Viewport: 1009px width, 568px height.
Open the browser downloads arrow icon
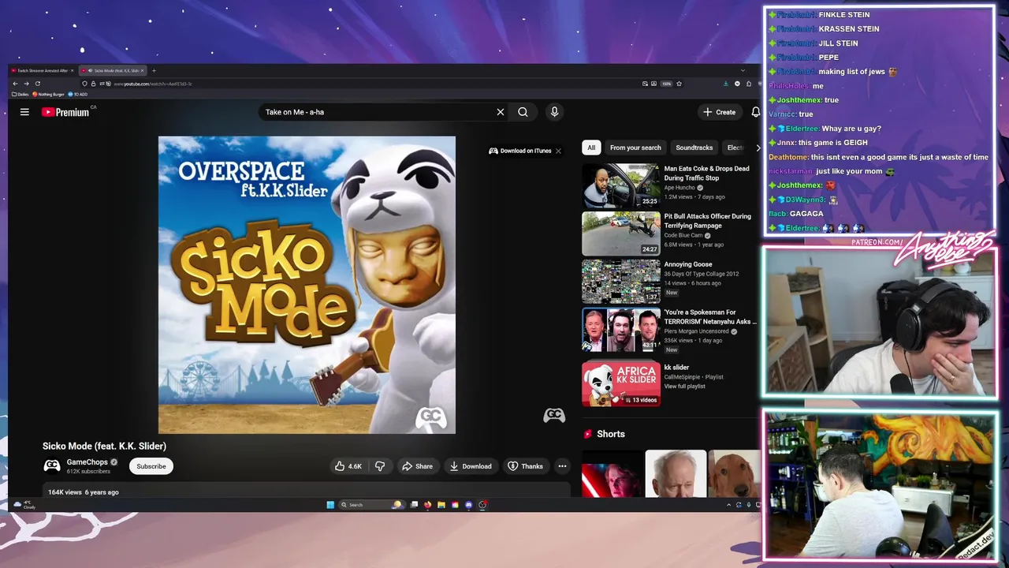tap(726, 84)
